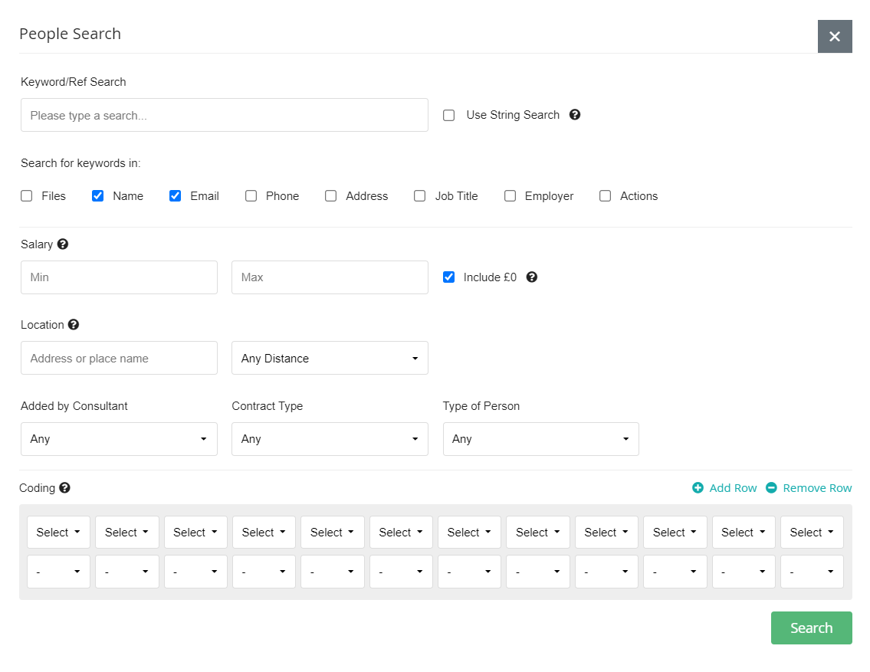Viewport: 870px width, 672px height.
Task: Enable the Use String Search checkbox
Action: [449, 116]
